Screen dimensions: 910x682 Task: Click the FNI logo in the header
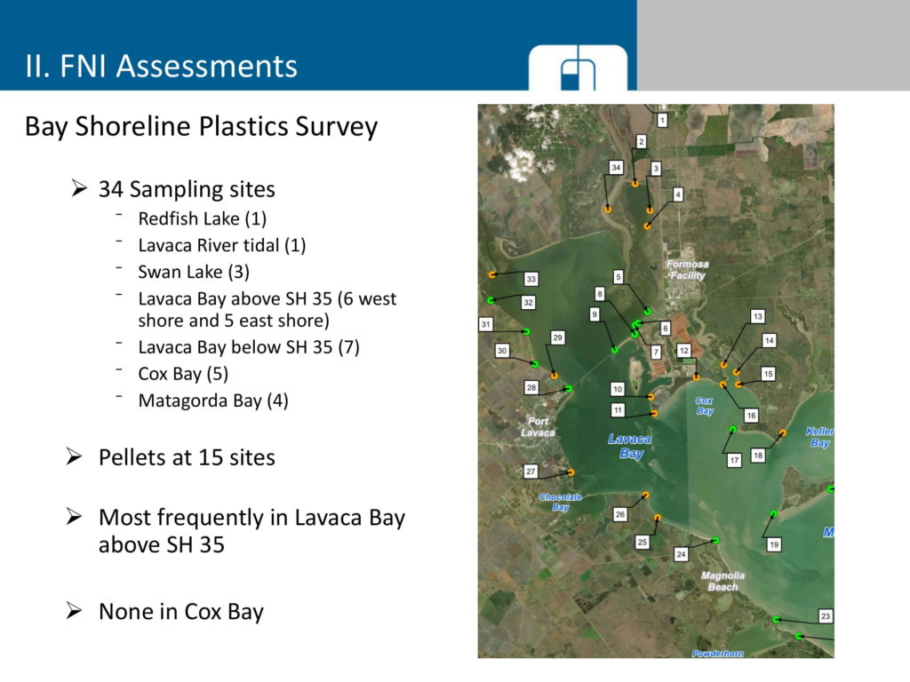click(578, 69)
